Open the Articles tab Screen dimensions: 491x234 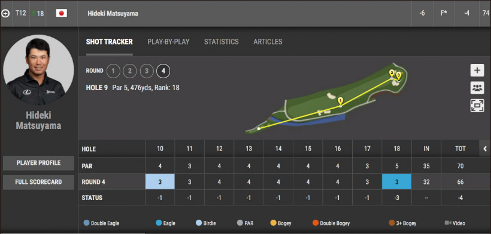[268, 42]
